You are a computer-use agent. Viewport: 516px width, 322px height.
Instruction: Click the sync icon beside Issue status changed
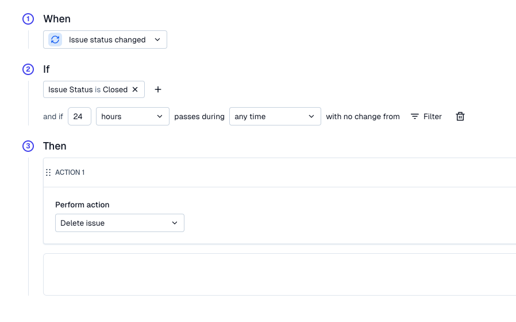(x=55, y=40)
